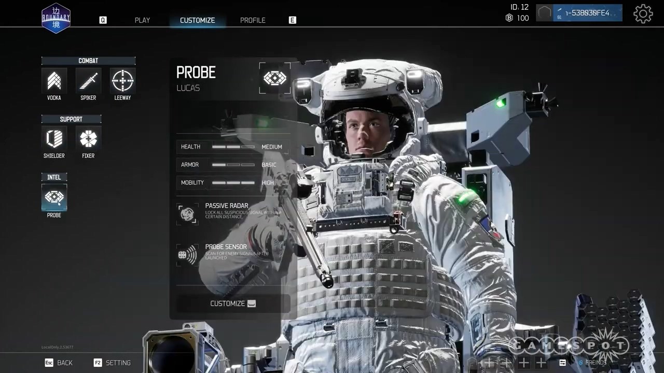
Task: Click the 100 currency amount
Action: (x=523, y=18)
